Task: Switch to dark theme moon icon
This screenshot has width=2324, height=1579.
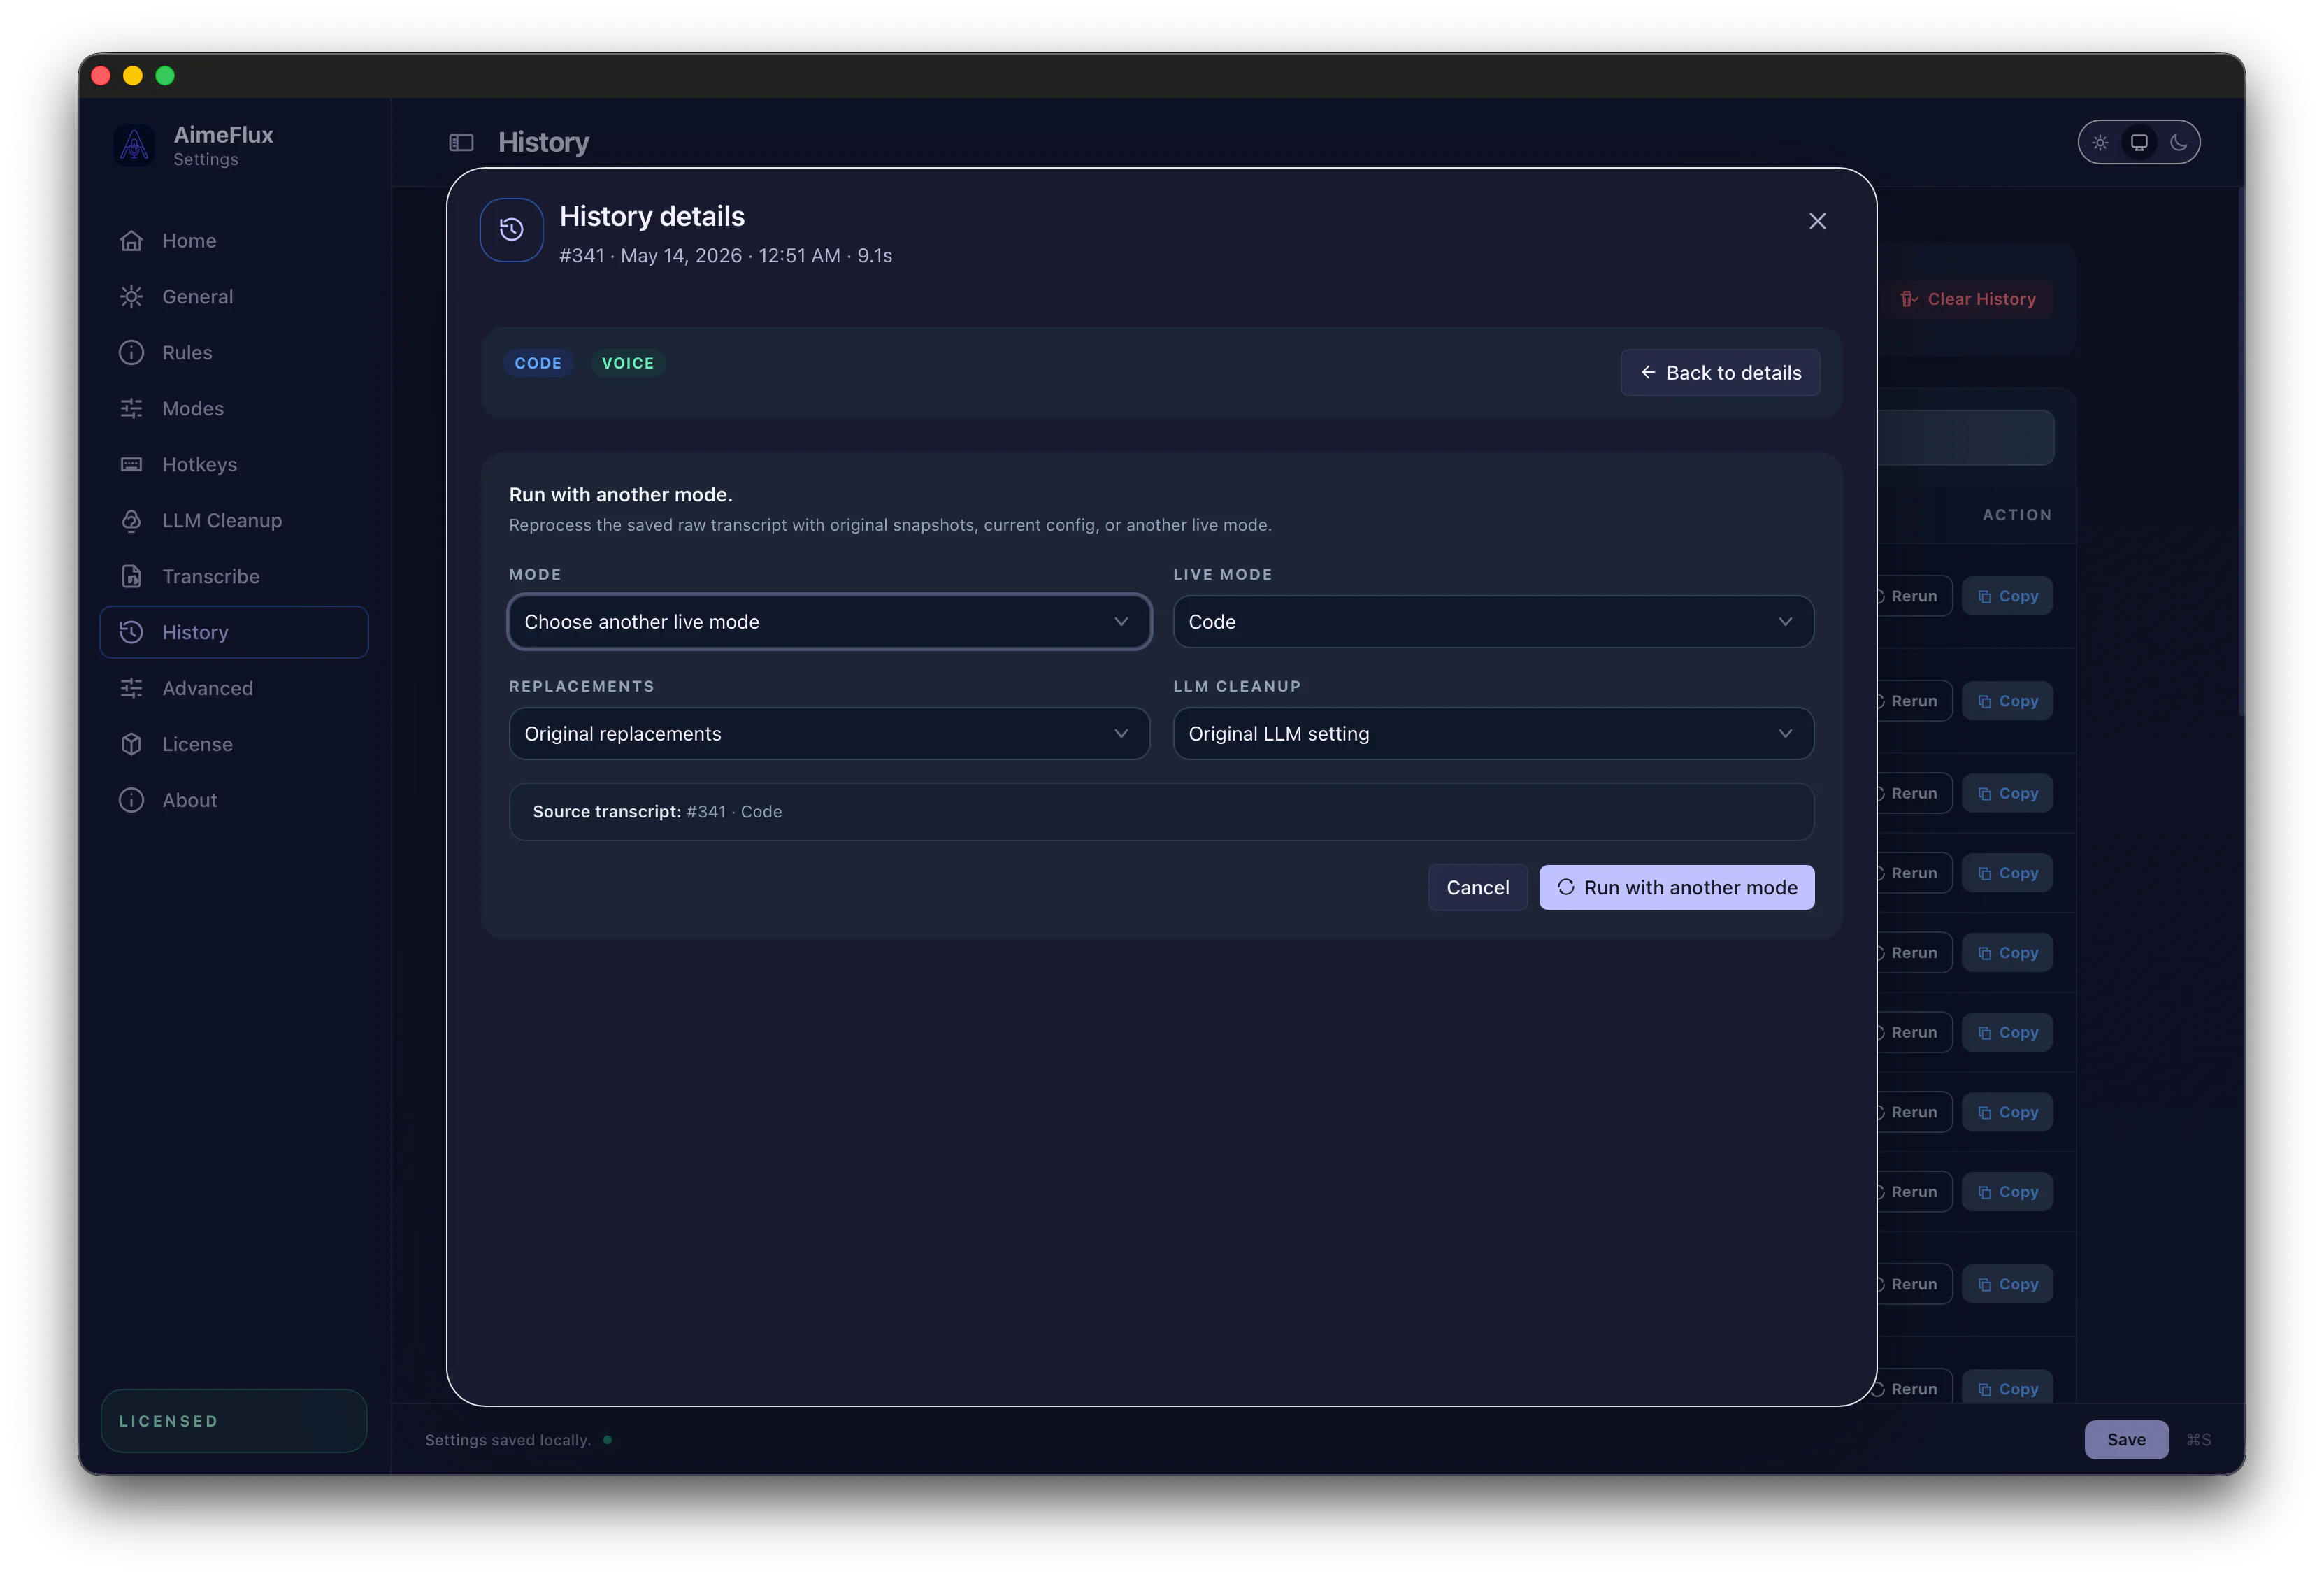Action: point(2178,143)
